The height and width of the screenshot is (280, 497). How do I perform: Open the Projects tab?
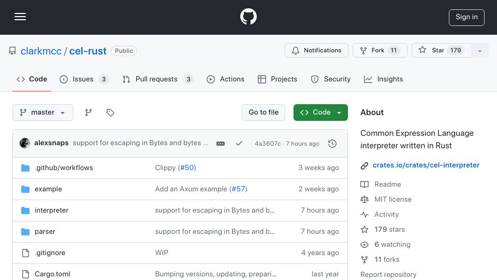coord(277,79)
